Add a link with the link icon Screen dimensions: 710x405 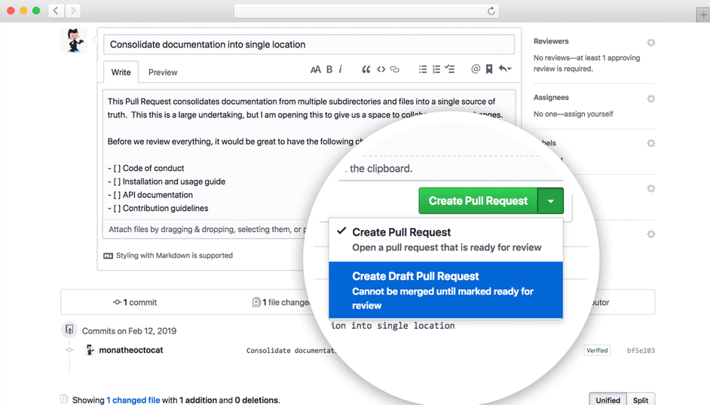pos(395,69)
